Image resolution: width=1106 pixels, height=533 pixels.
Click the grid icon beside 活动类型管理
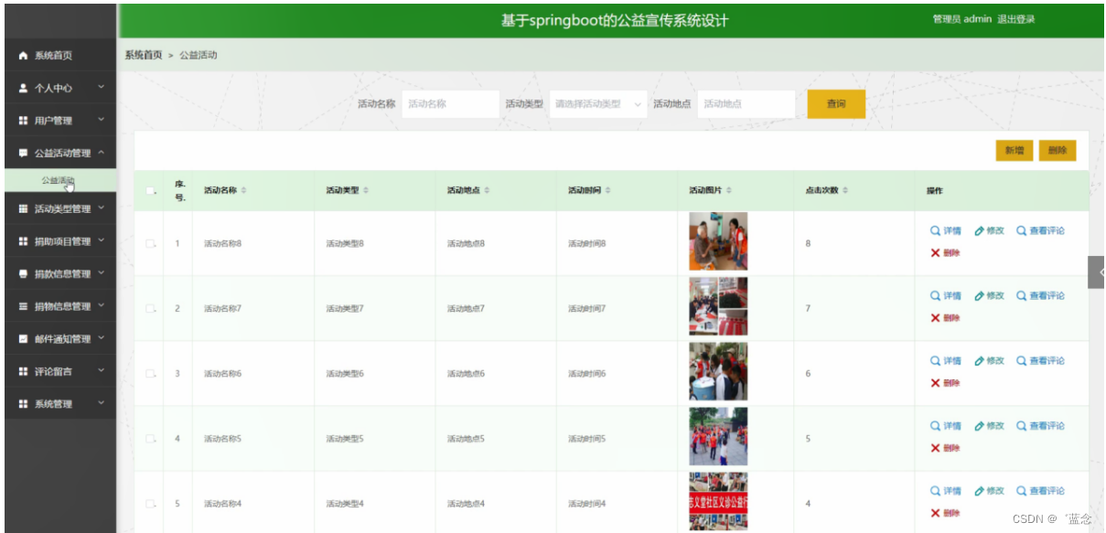coord(22,208)
